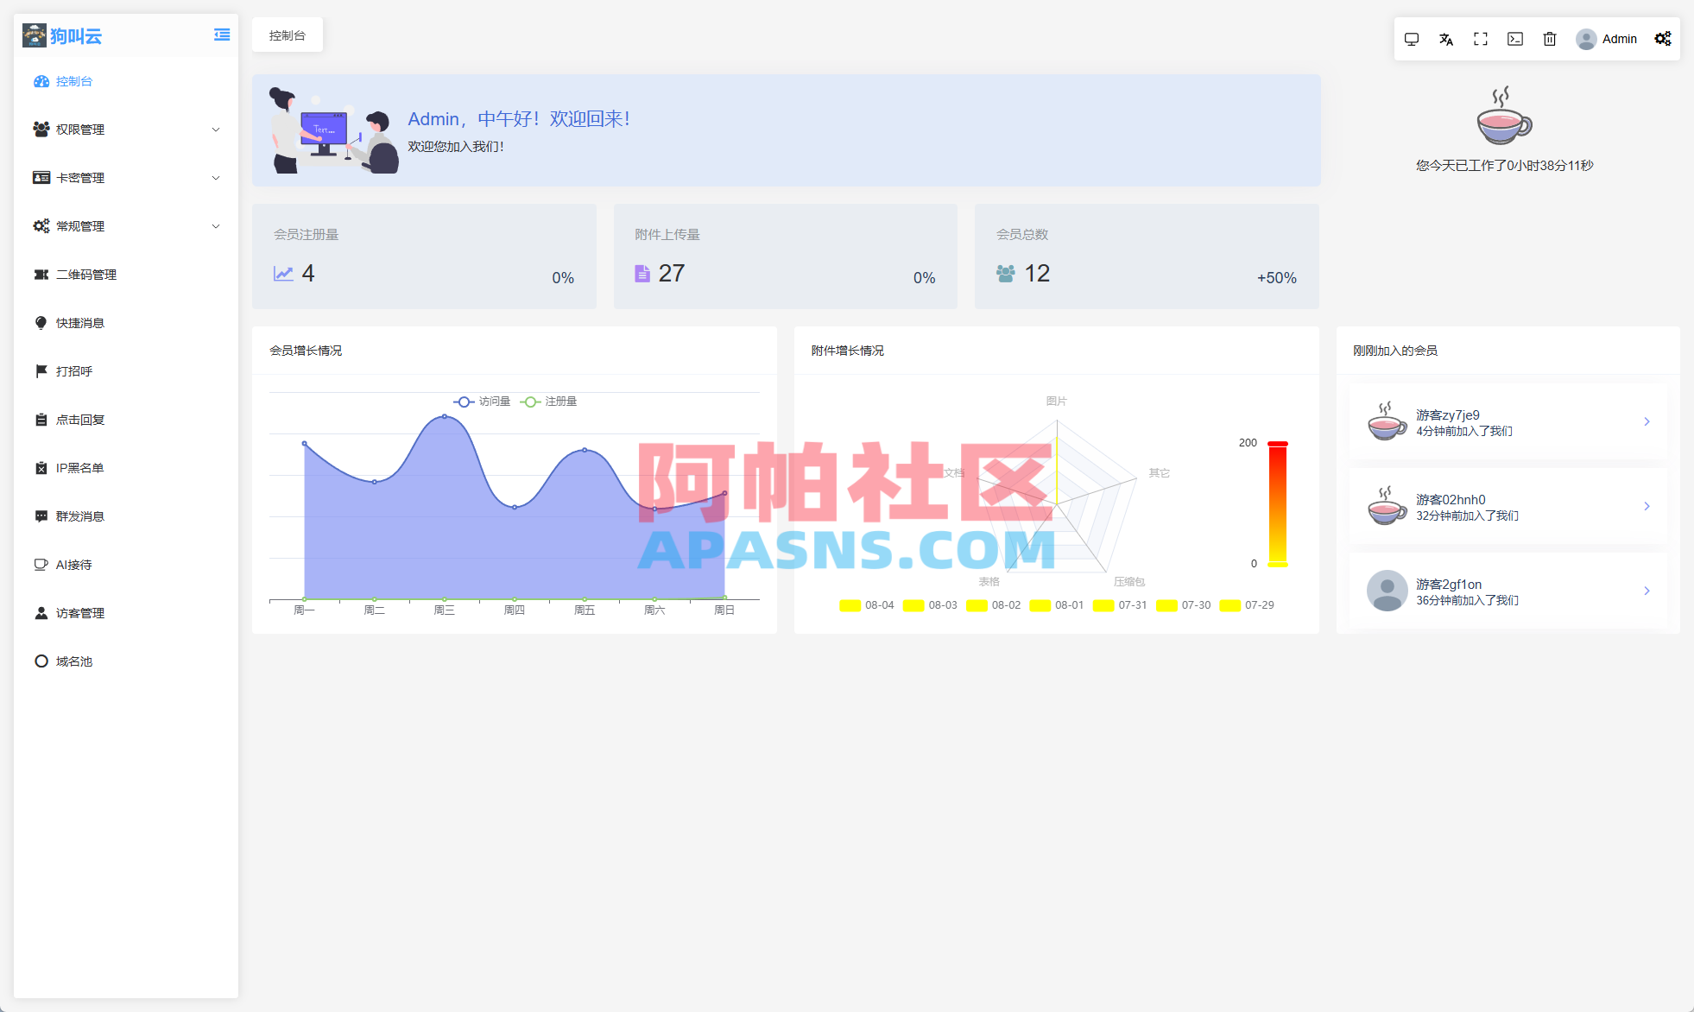1694x1012 pixels.
Task: Toggle the 07-29 radar legend item
Action: [1247, 605]
